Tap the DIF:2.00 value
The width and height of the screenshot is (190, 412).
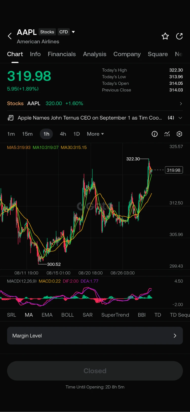coord(71,281)
